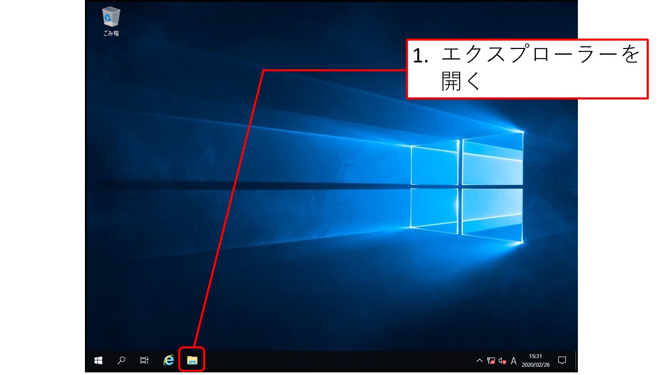The image size is (667, 375).
Task: Click the disconnected network tray icon
Action: pyautogui.click(x=491, y=360)
